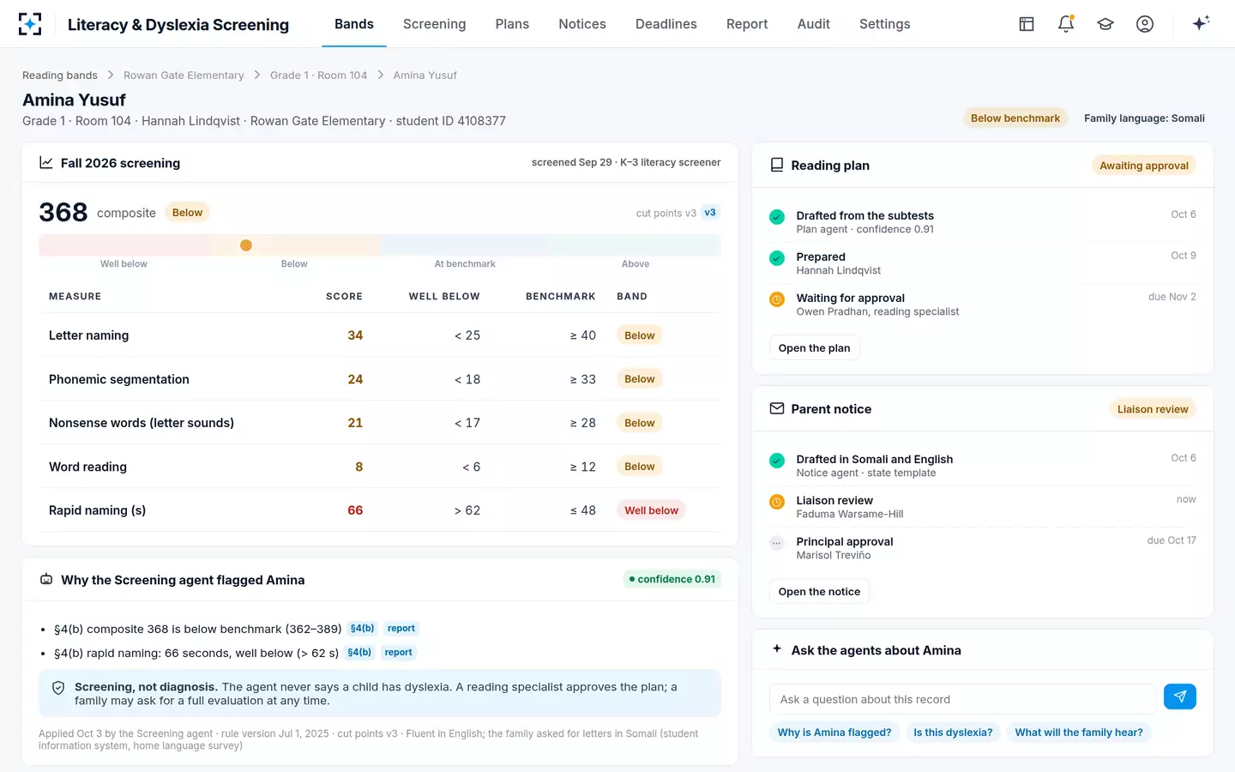Click the v3 cut points badge
The height and width of the screenshot is (772, 1235).
pyautogui.click(x=710, y=213)
